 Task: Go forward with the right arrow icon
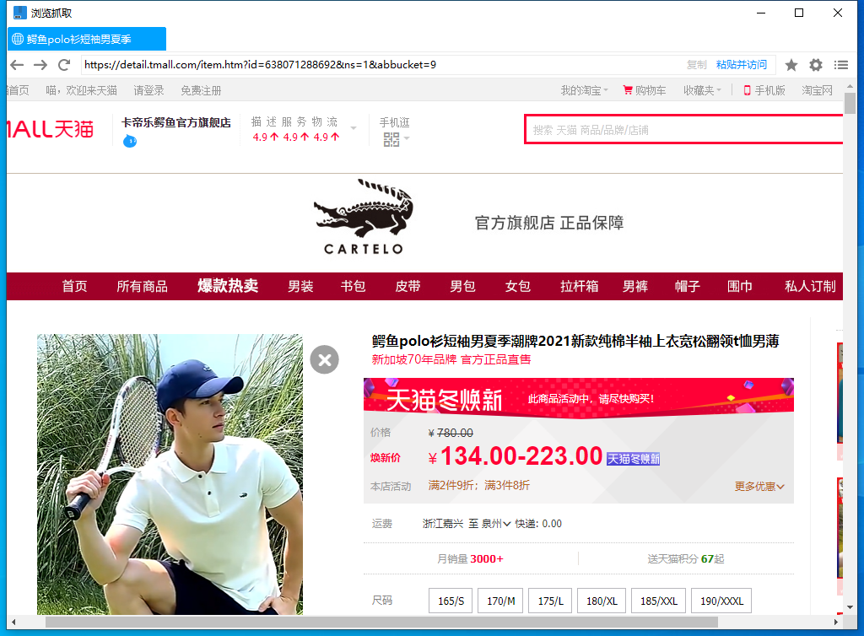click(40, 65)
